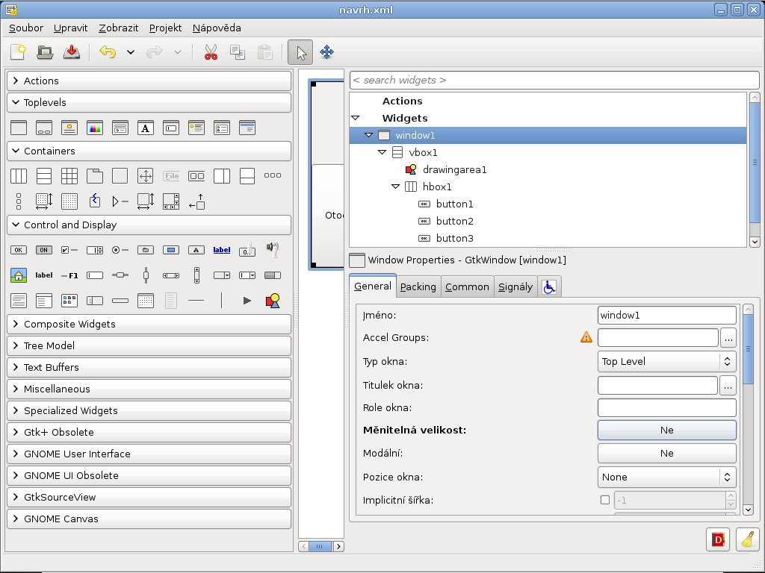This screenshot has height=573, width=765.
Task: Open the Projekt menu
Action: (165, 28)
